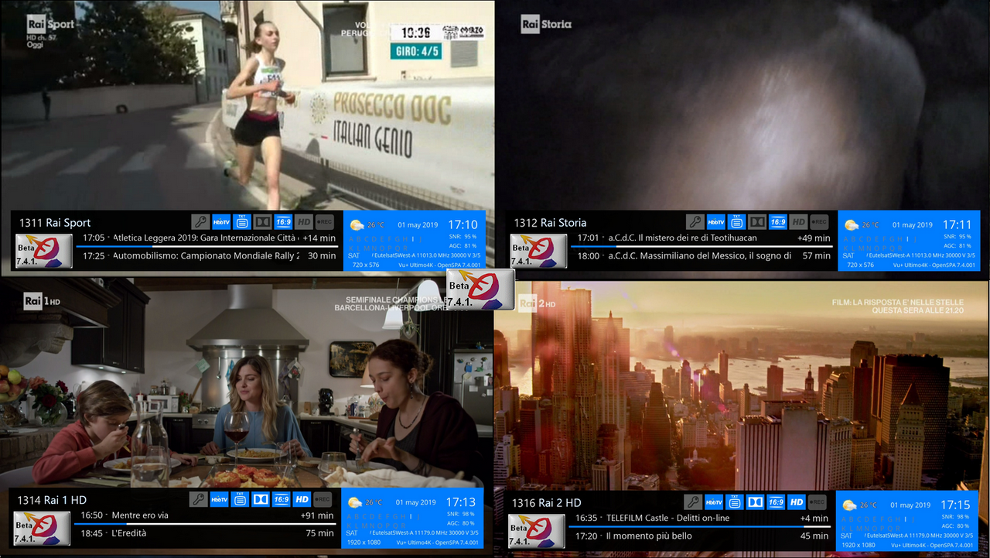
Task: Click the weather icon beside 17:15 clock
Action: [x=849, y=505]
